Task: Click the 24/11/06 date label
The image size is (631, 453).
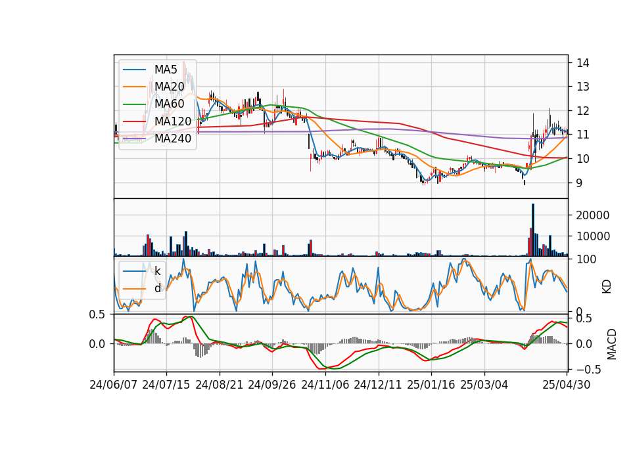Action: click(325, 385)
